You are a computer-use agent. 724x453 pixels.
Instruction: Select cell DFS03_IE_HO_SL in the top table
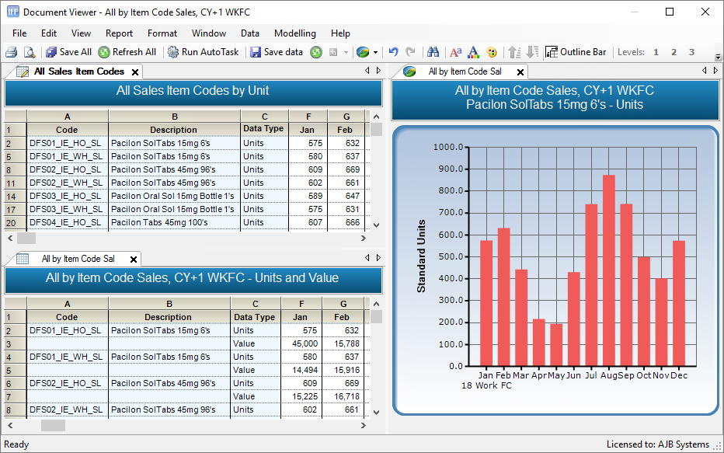pyautogui.click(x=68, y=197)
